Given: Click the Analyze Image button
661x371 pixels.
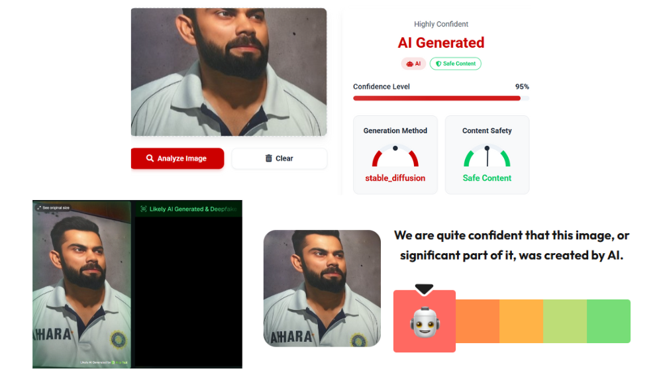Looking at the screenshot, I should (178, 158).
